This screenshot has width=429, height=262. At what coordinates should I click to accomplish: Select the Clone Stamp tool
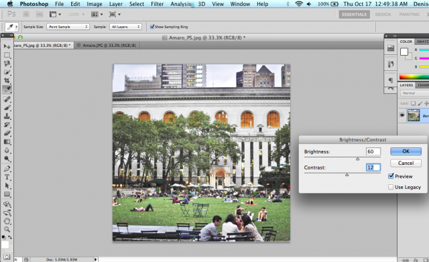(7, 116)
